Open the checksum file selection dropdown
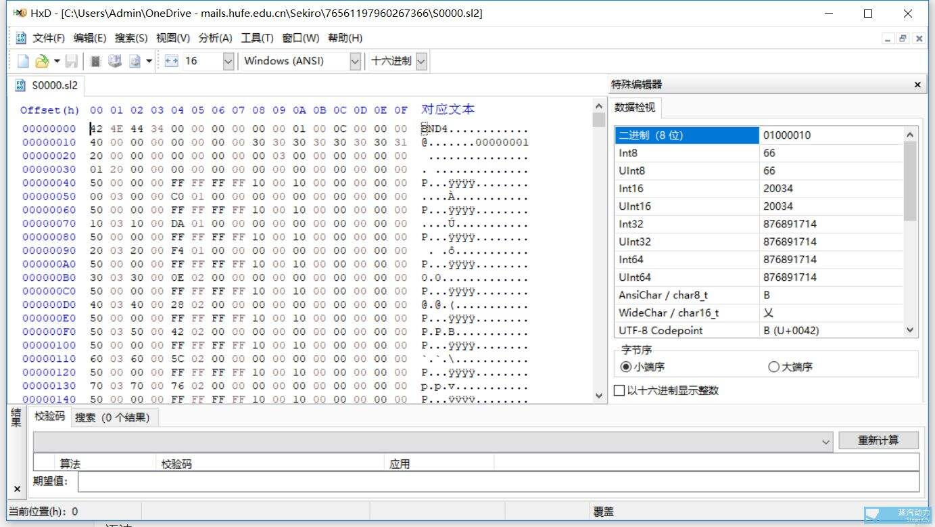This screenshot has width=935, height=527. (826, 441)
